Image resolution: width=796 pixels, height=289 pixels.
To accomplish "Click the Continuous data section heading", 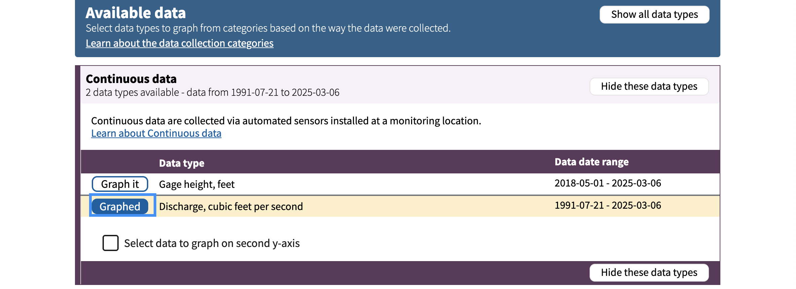I will pos(131,79).
